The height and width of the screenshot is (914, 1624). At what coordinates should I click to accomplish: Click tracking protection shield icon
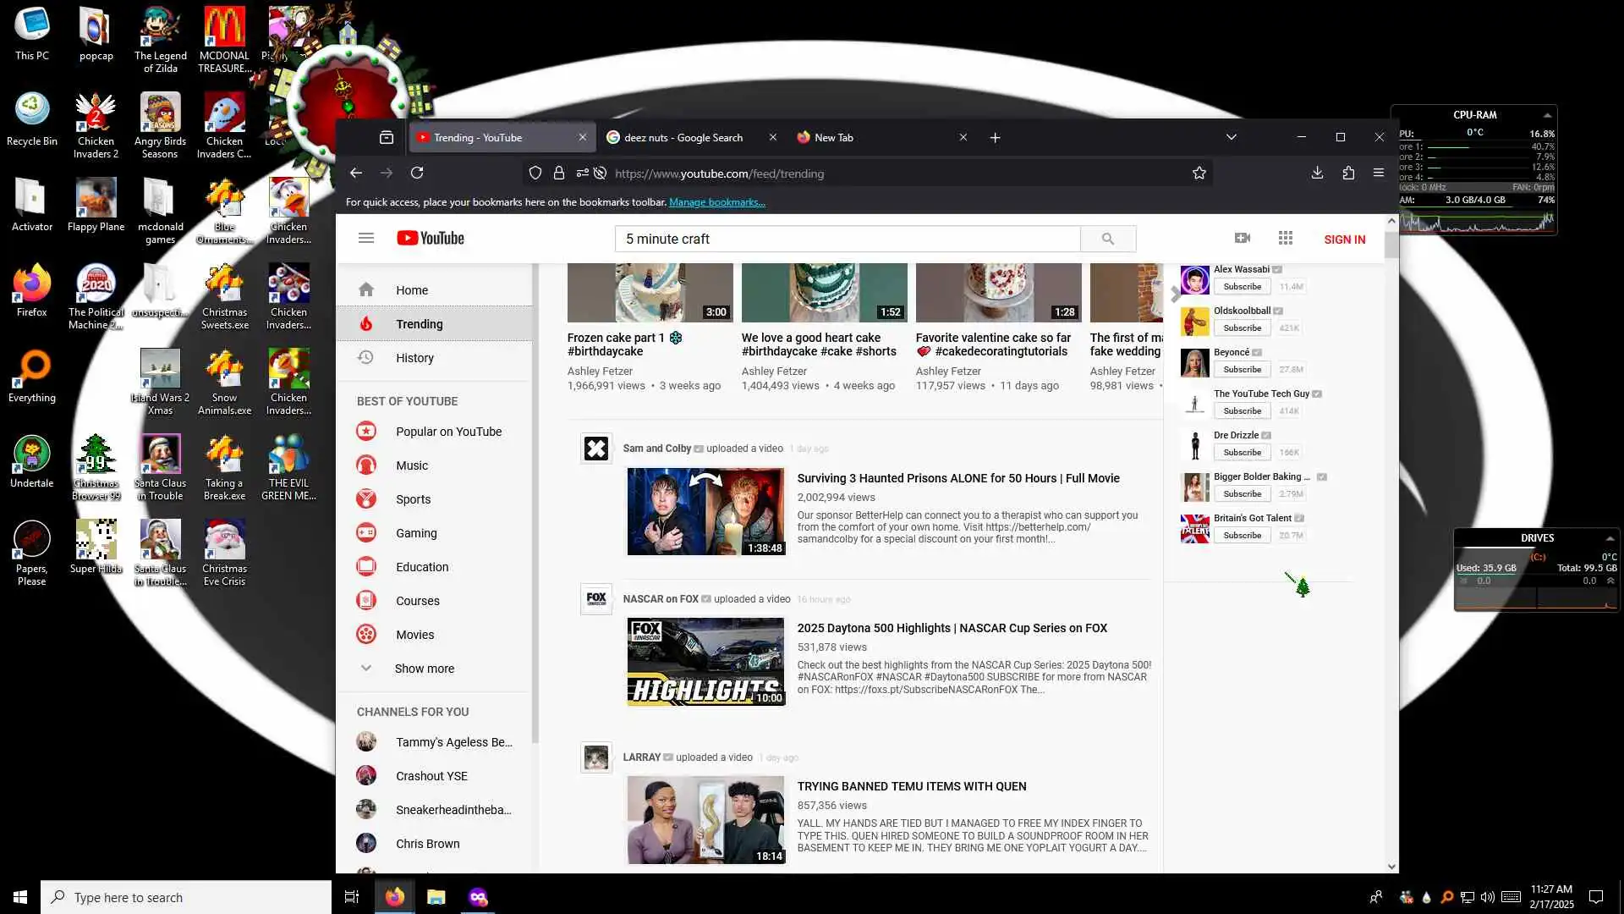535,173
